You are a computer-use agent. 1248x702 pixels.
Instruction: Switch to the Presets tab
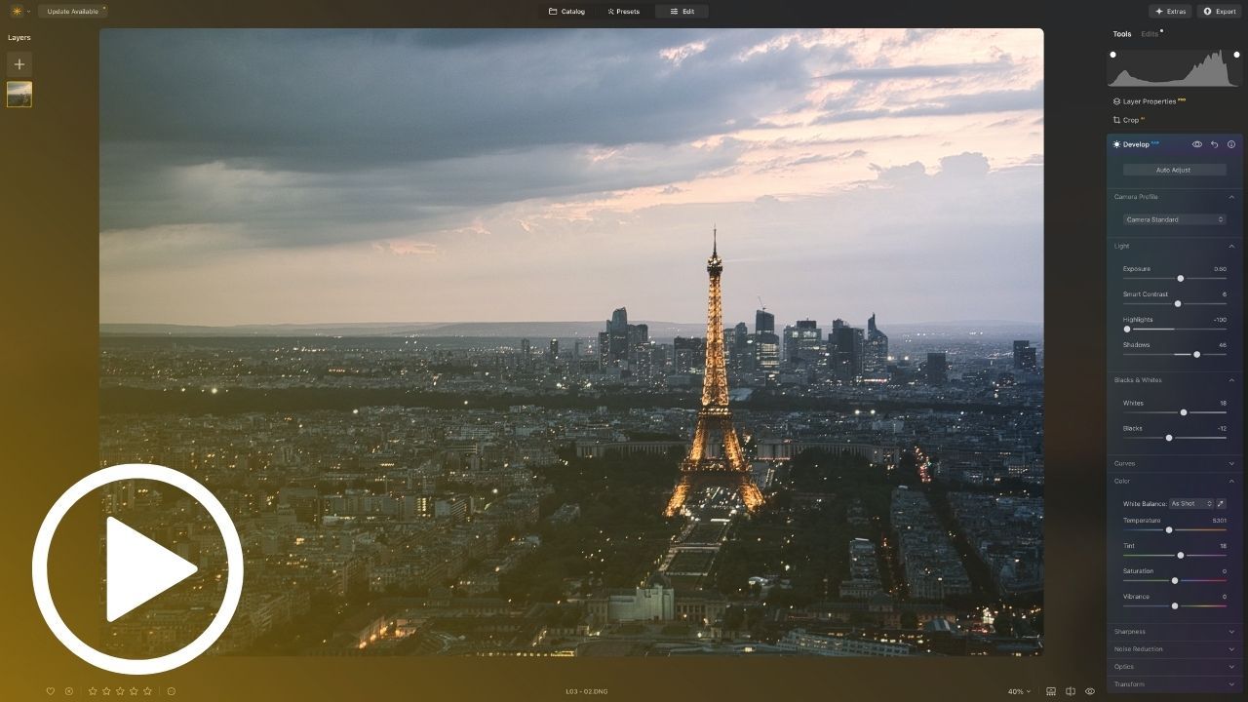(623, 12)
